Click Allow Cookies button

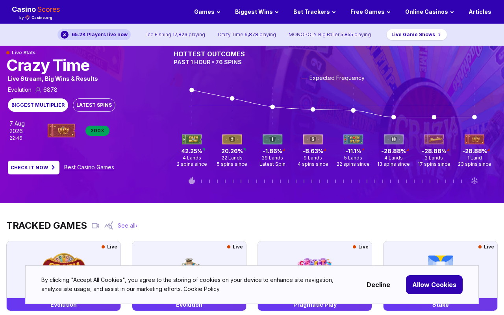tap(434, 285)
